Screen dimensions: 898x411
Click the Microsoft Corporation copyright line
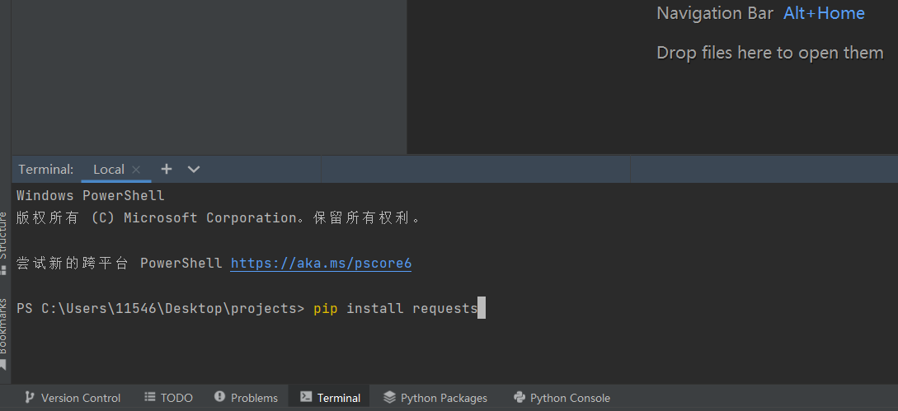click(x=219, y=218)
